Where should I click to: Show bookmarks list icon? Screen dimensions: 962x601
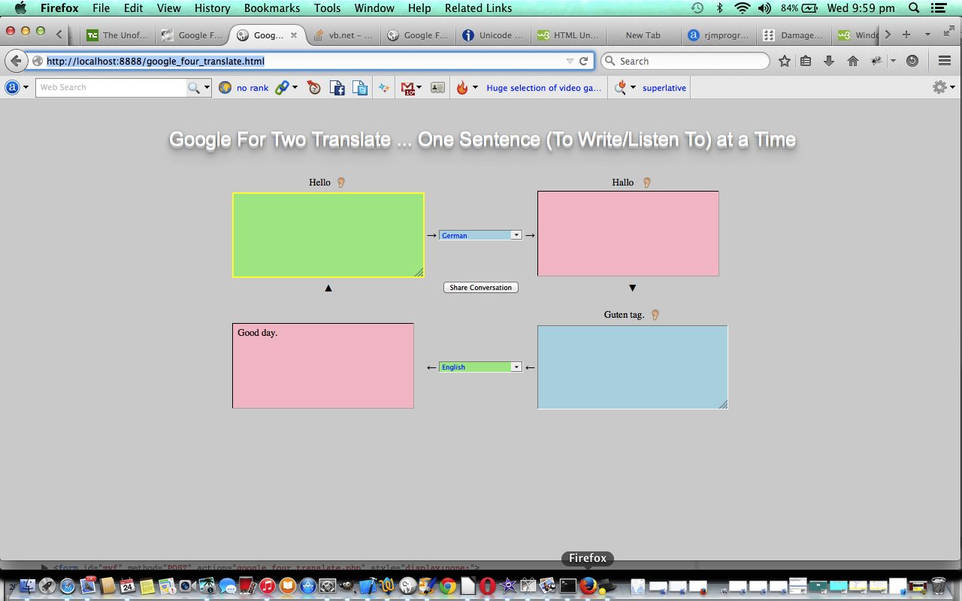(806, 61)
